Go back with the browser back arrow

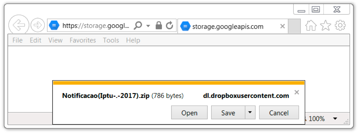[x=19, y=25]
